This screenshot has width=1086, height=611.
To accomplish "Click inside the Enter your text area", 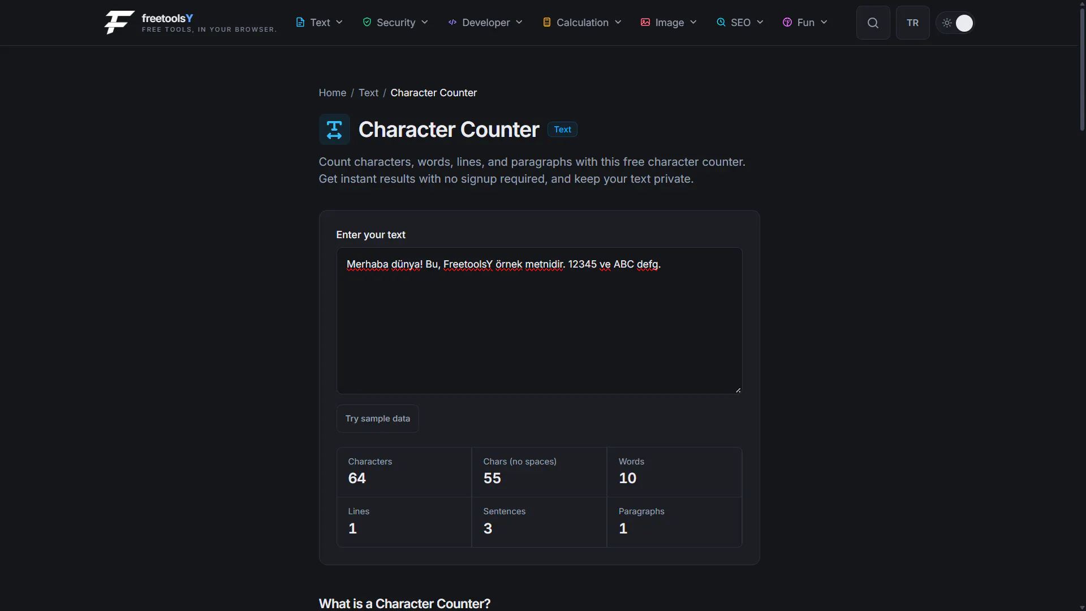I will click(540, 321).
